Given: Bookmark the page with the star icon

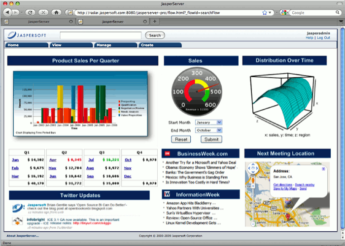Looking at the screenshot, I should tap(265, 12).
